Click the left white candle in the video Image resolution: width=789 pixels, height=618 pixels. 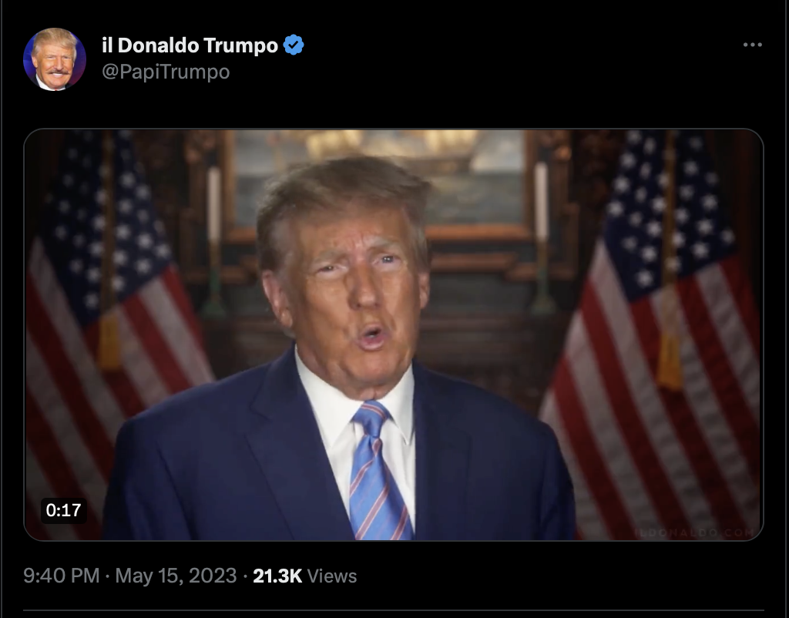(x=214, y=204)
